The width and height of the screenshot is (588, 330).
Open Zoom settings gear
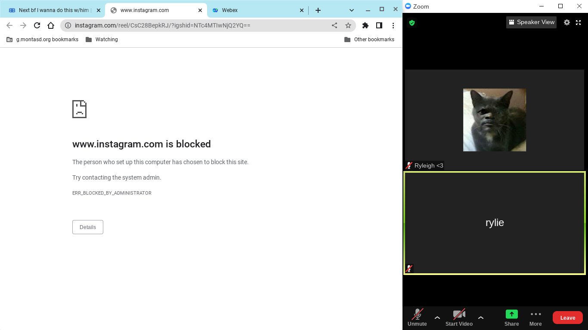(567, 22)
